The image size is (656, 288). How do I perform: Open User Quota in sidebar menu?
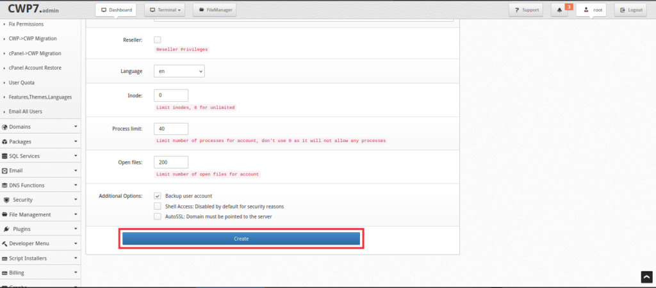pyautogui.click(x=22, y=83)
